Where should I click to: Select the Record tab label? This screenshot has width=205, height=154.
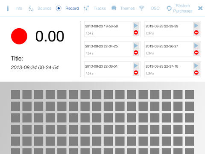[72, 9]
